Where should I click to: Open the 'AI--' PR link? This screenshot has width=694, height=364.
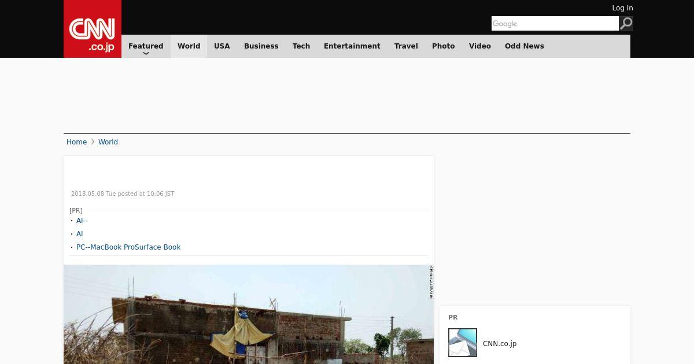click(82, 221)
